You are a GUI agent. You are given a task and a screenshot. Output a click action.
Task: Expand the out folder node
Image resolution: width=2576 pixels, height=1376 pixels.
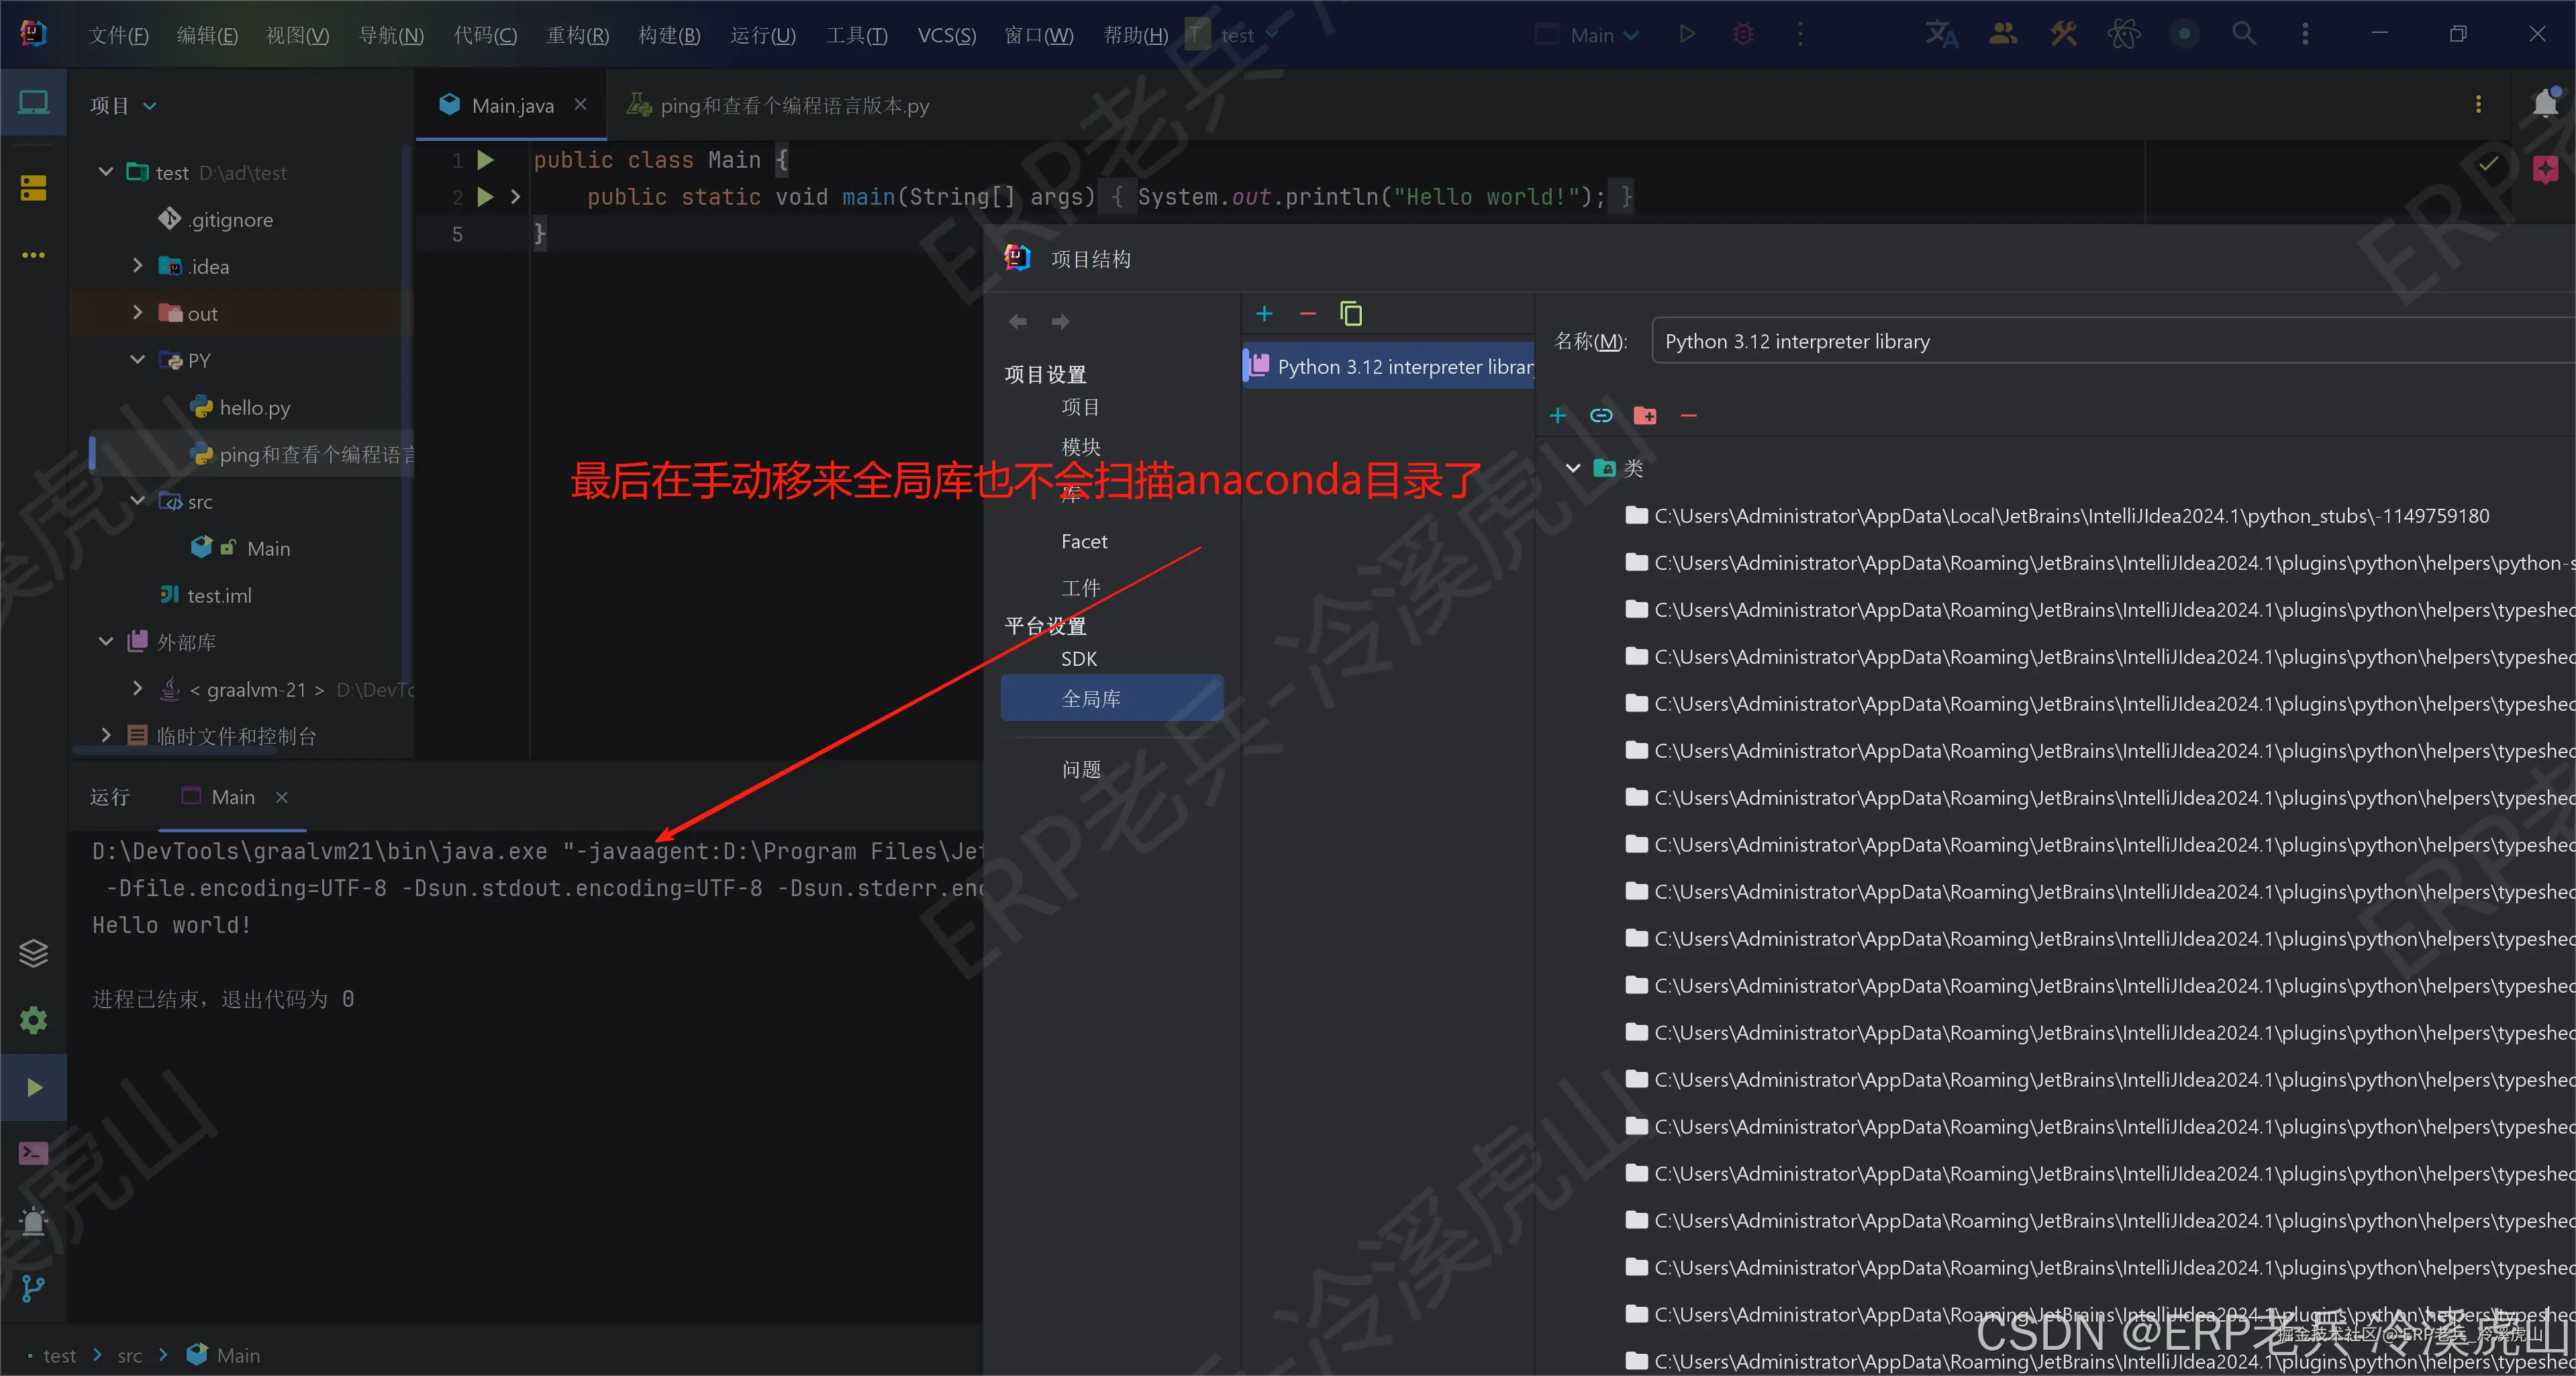(x=138, y=313)
